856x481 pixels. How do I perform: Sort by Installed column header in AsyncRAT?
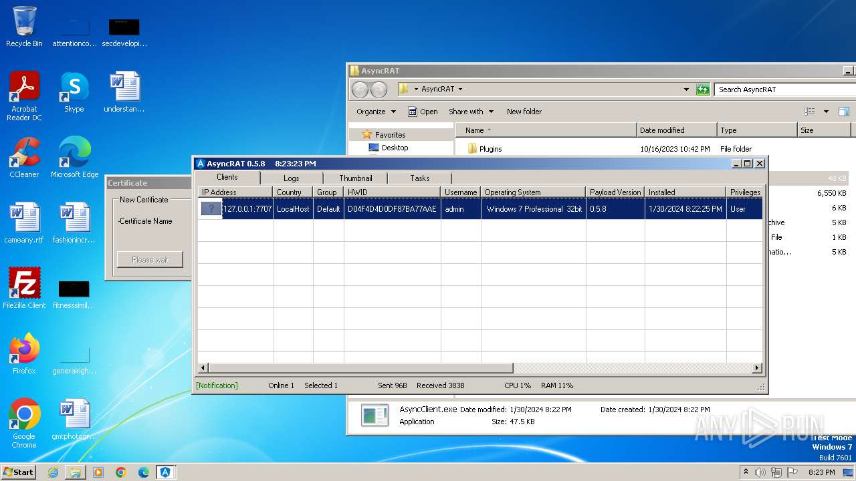point(685,192)
